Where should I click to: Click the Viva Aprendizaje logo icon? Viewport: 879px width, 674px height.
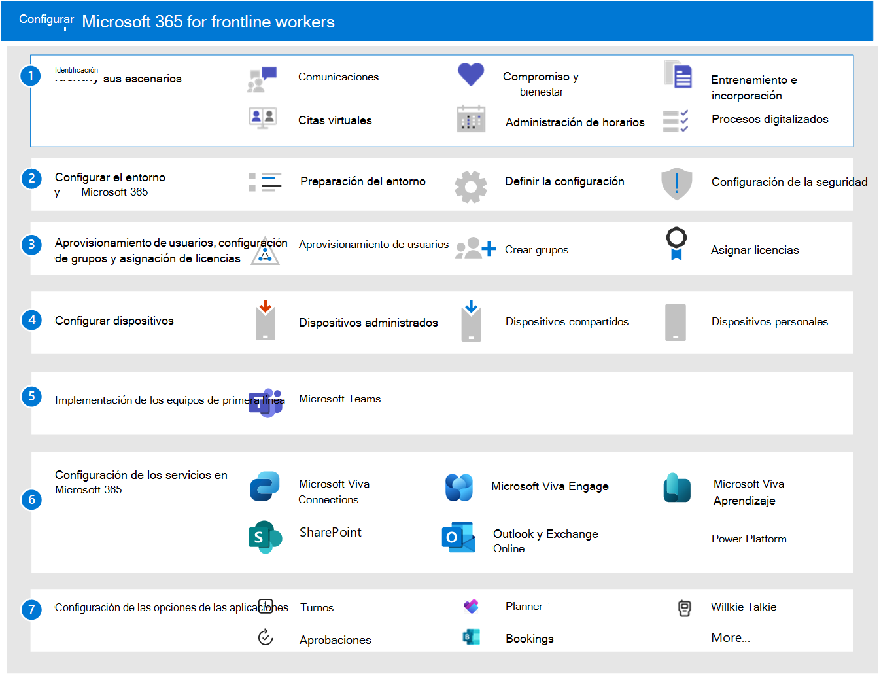pyautogui.click(x=677, y=488)
